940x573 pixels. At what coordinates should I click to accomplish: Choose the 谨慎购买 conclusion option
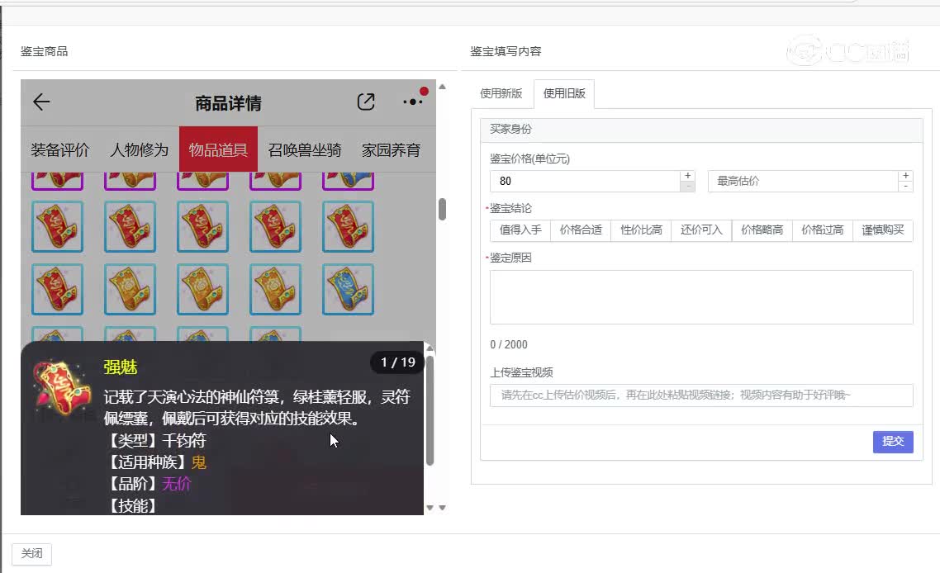[883, 230]
